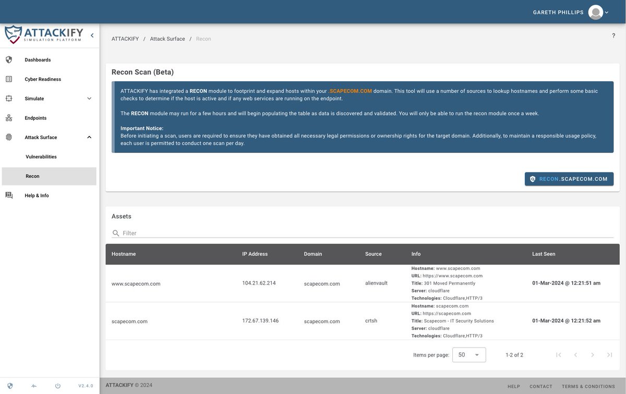Collapse the Attack Surface submenu chevron
The image size is (626, 394).
coord(89,137)
